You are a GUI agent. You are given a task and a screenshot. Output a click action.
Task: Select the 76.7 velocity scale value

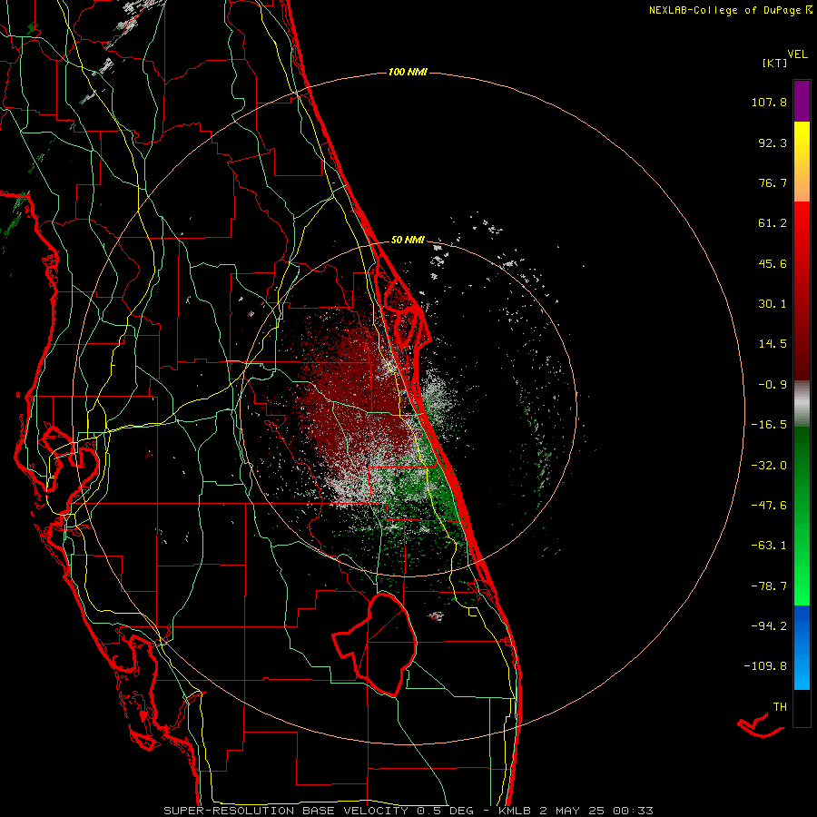773,182
